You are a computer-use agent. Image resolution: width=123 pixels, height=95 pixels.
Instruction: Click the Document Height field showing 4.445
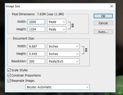(36, 54)
